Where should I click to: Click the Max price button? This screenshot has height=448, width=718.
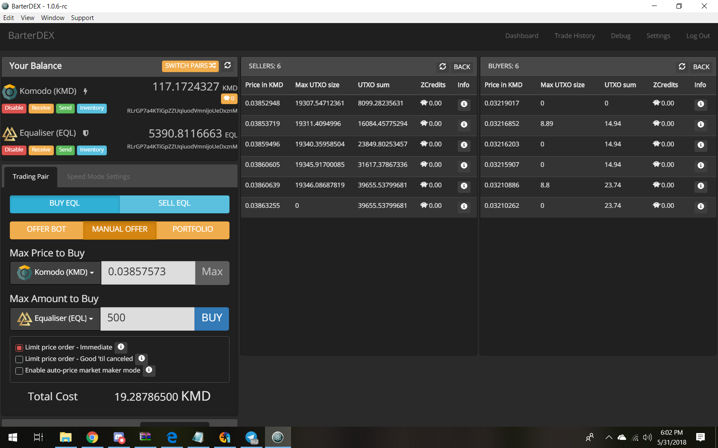212,273
